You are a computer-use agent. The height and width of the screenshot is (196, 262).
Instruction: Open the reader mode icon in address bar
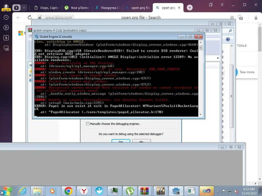pyautogui.click(x=232, y=17)
